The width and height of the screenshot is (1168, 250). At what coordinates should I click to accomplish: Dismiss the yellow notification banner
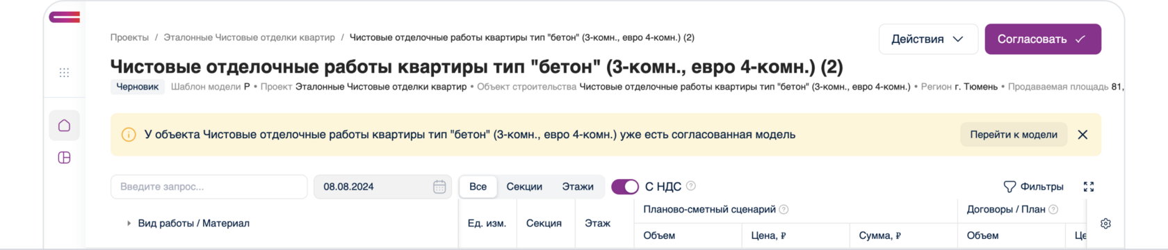[1082, 135]
